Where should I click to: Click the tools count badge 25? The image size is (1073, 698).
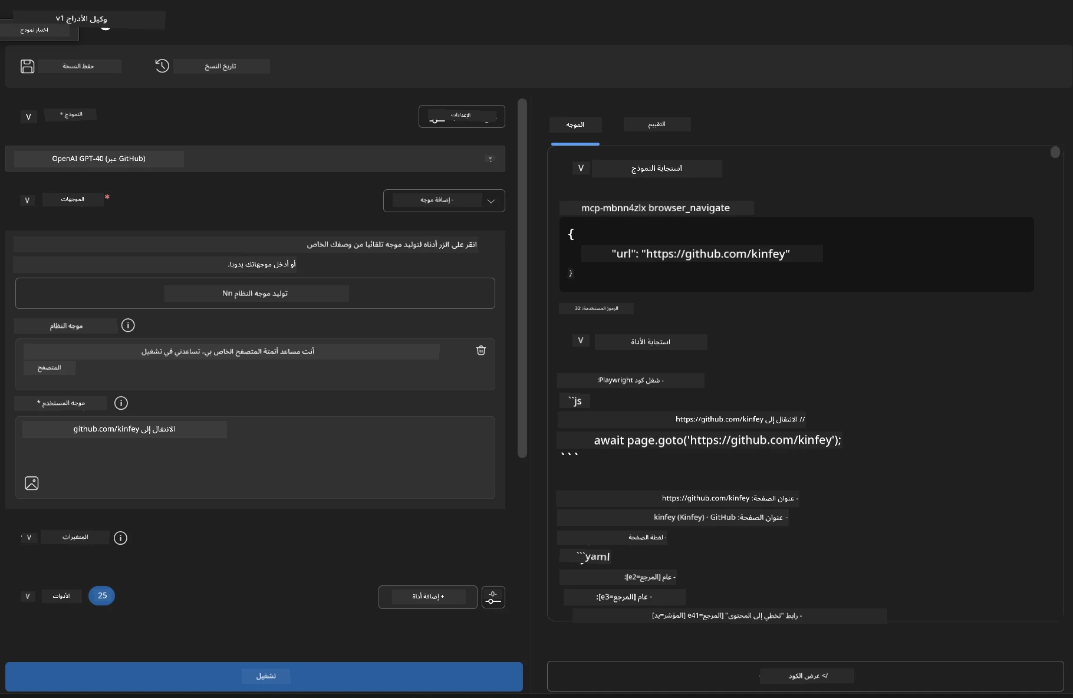pyautogui.click(x=101, y=596)
